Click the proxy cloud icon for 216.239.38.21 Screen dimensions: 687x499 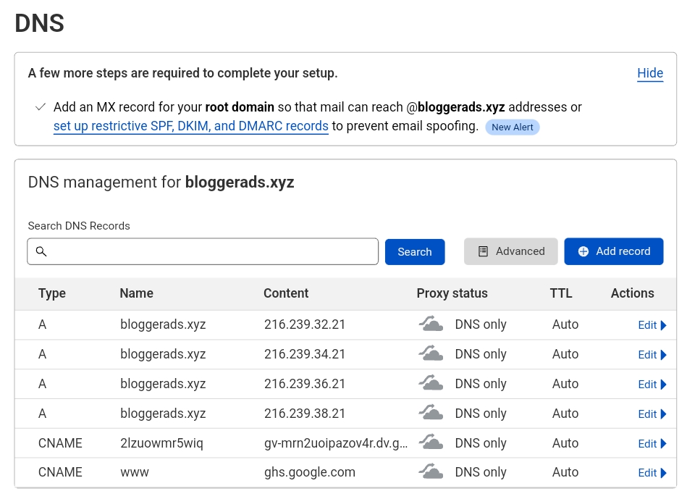pos(431,414)
